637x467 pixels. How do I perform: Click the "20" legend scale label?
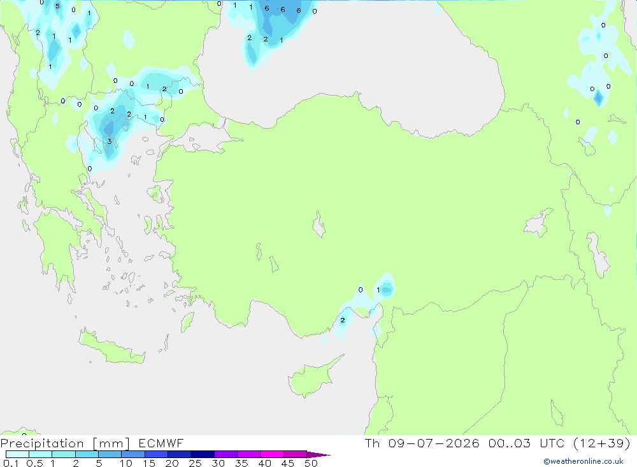[172, 463]
